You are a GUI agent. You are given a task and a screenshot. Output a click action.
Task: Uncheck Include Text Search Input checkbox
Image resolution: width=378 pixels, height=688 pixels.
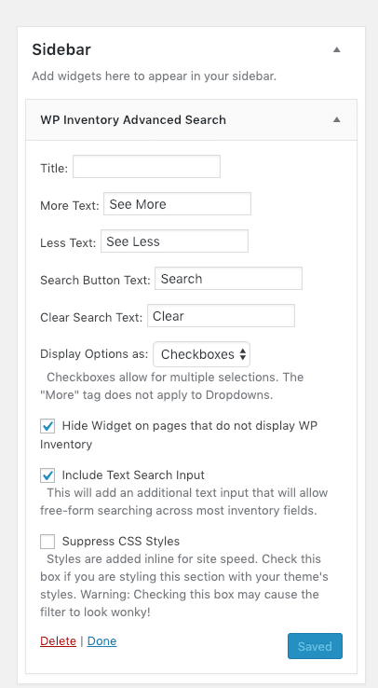point(47,475)
